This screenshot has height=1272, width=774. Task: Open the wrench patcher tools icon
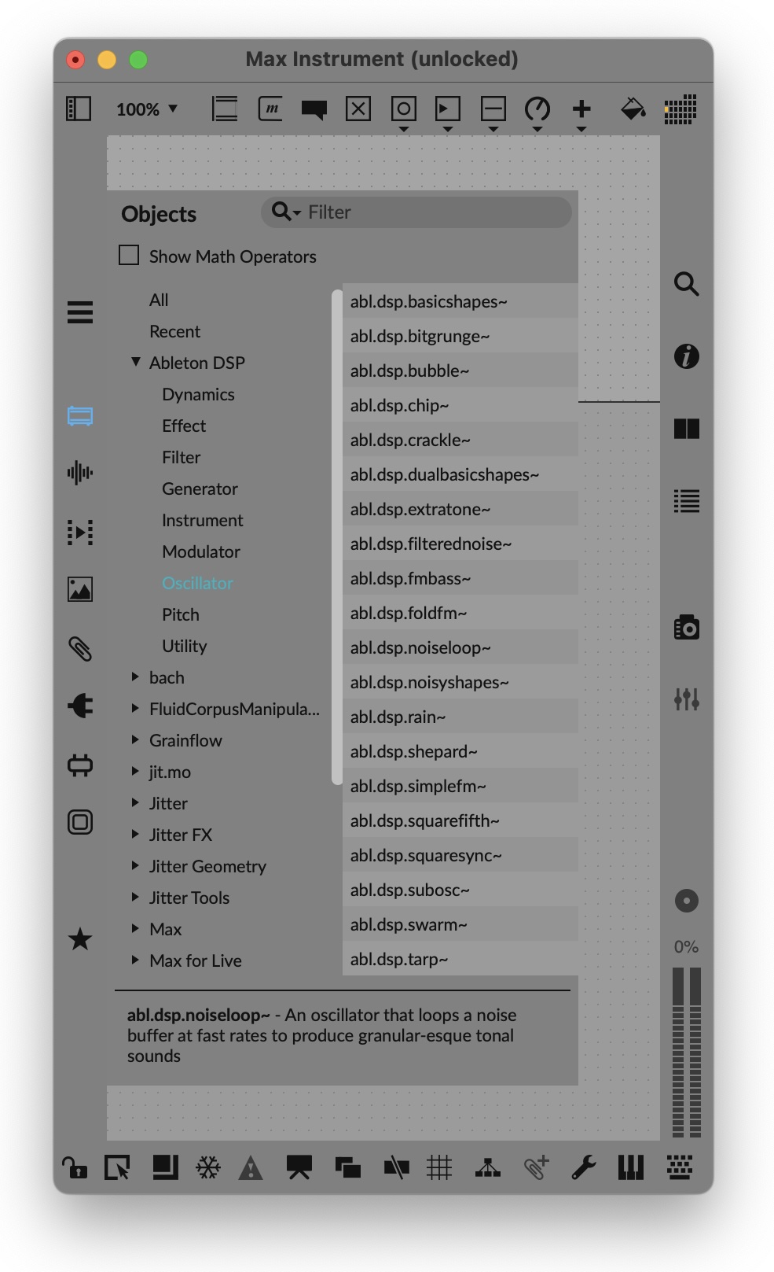point(583,1167)
